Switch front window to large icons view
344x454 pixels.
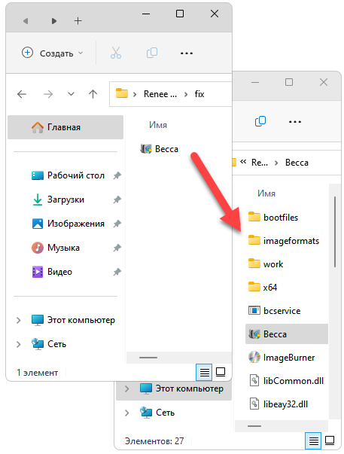pos(221,372)
